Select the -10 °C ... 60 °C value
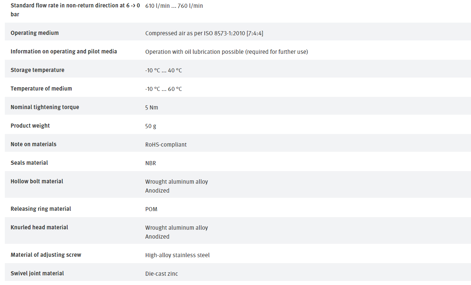 click(x=164, y=89)
